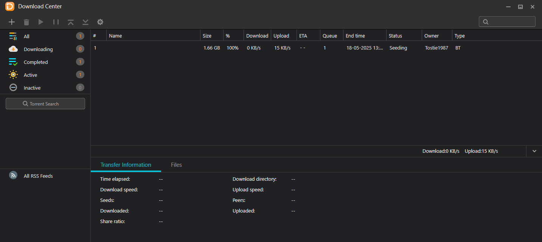Click the add download plus icon
This screenshot has height=242, width=542.
tap(12, 22)
